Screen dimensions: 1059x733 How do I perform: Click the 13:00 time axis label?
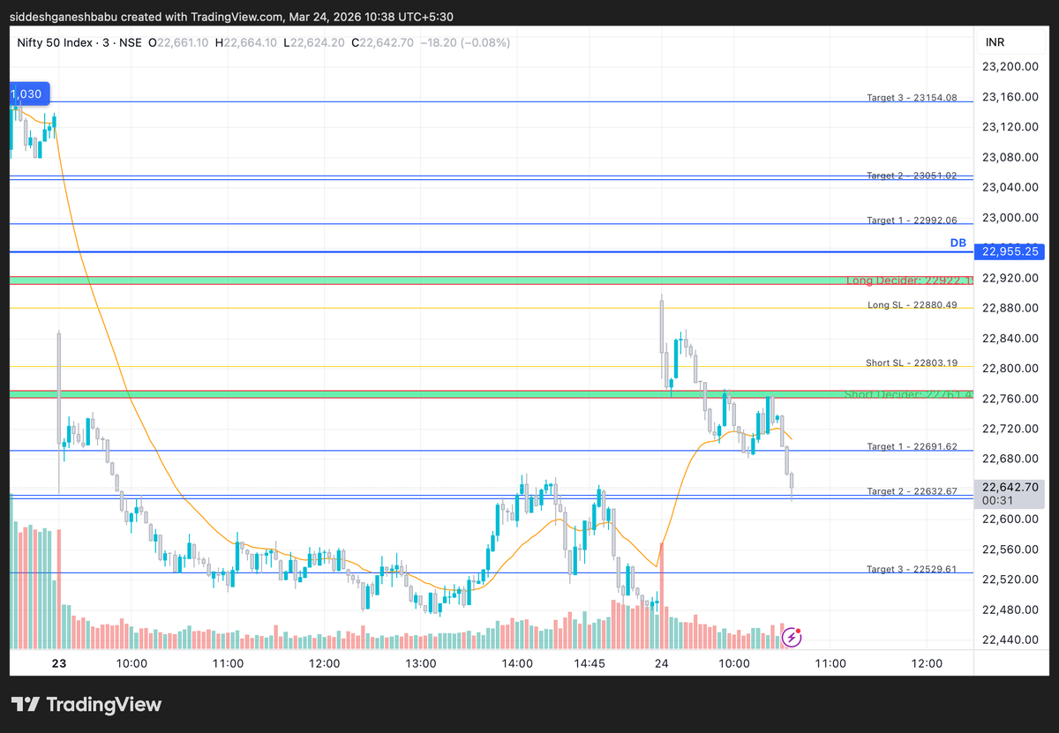click(x=420, y=663)
